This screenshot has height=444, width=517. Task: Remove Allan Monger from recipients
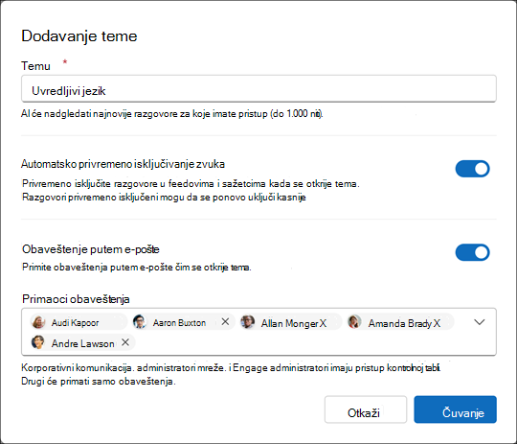pos(323,323)
